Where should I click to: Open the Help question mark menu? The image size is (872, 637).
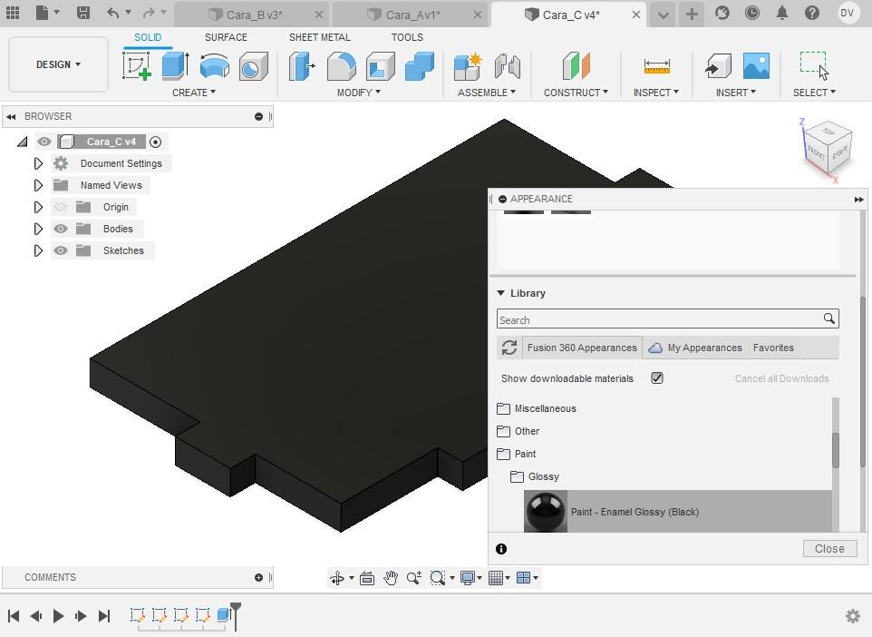click(812, 13)
